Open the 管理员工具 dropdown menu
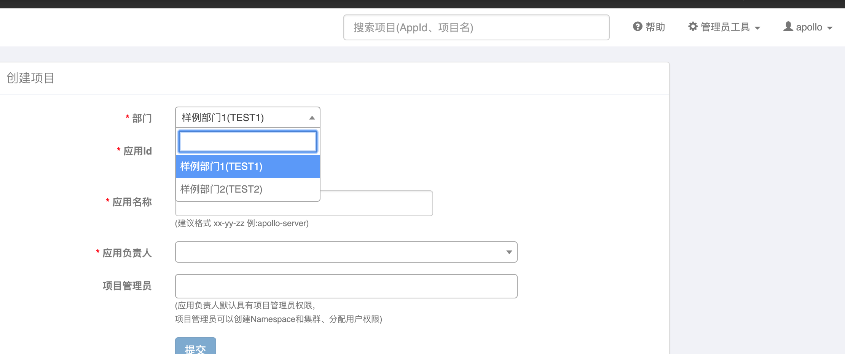Image resolution: width=845 pixels, height=354 pixels. coord(724,27)
